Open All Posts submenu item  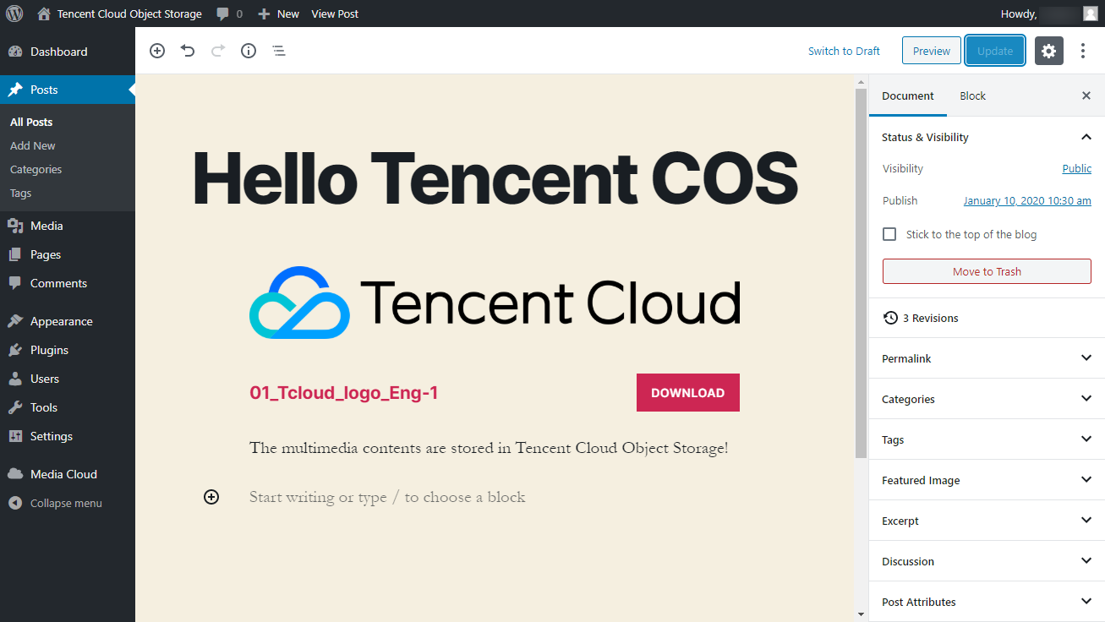pos(31,122)
